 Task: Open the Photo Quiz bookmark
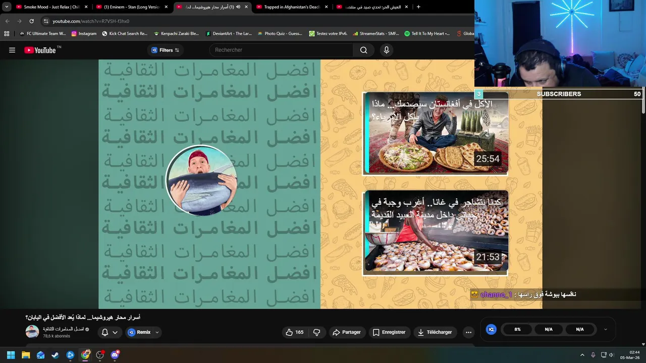point(280,34)
